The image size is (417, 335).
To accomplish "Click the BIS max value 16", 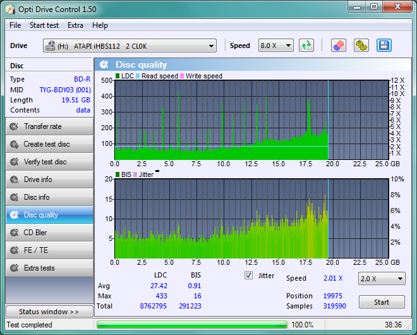I will point(198,296).
